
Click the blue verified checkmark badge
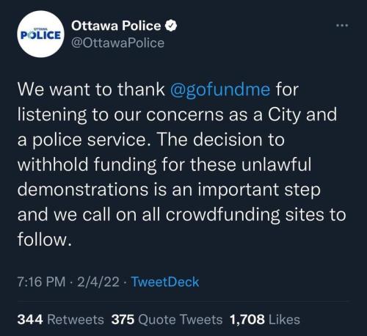tap(171, 26)
